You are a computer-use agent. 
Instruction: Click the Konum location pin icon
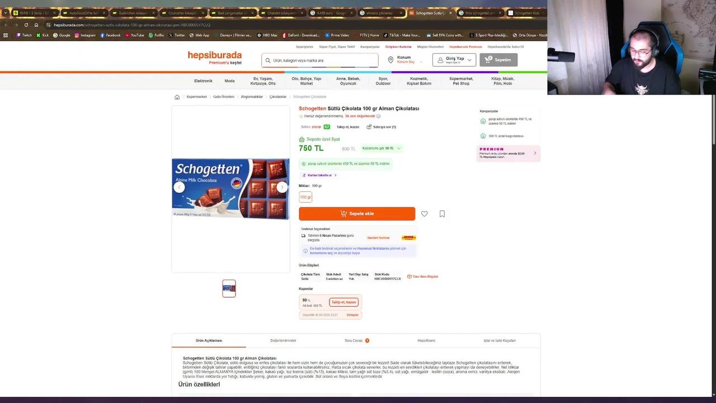click(391, 60)
